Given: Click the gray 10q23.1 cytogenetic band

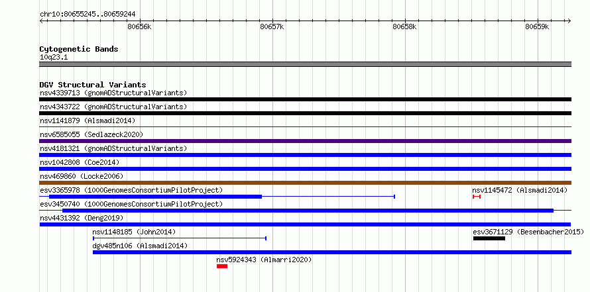Looking at the screenshot, I should pos(305,64).
